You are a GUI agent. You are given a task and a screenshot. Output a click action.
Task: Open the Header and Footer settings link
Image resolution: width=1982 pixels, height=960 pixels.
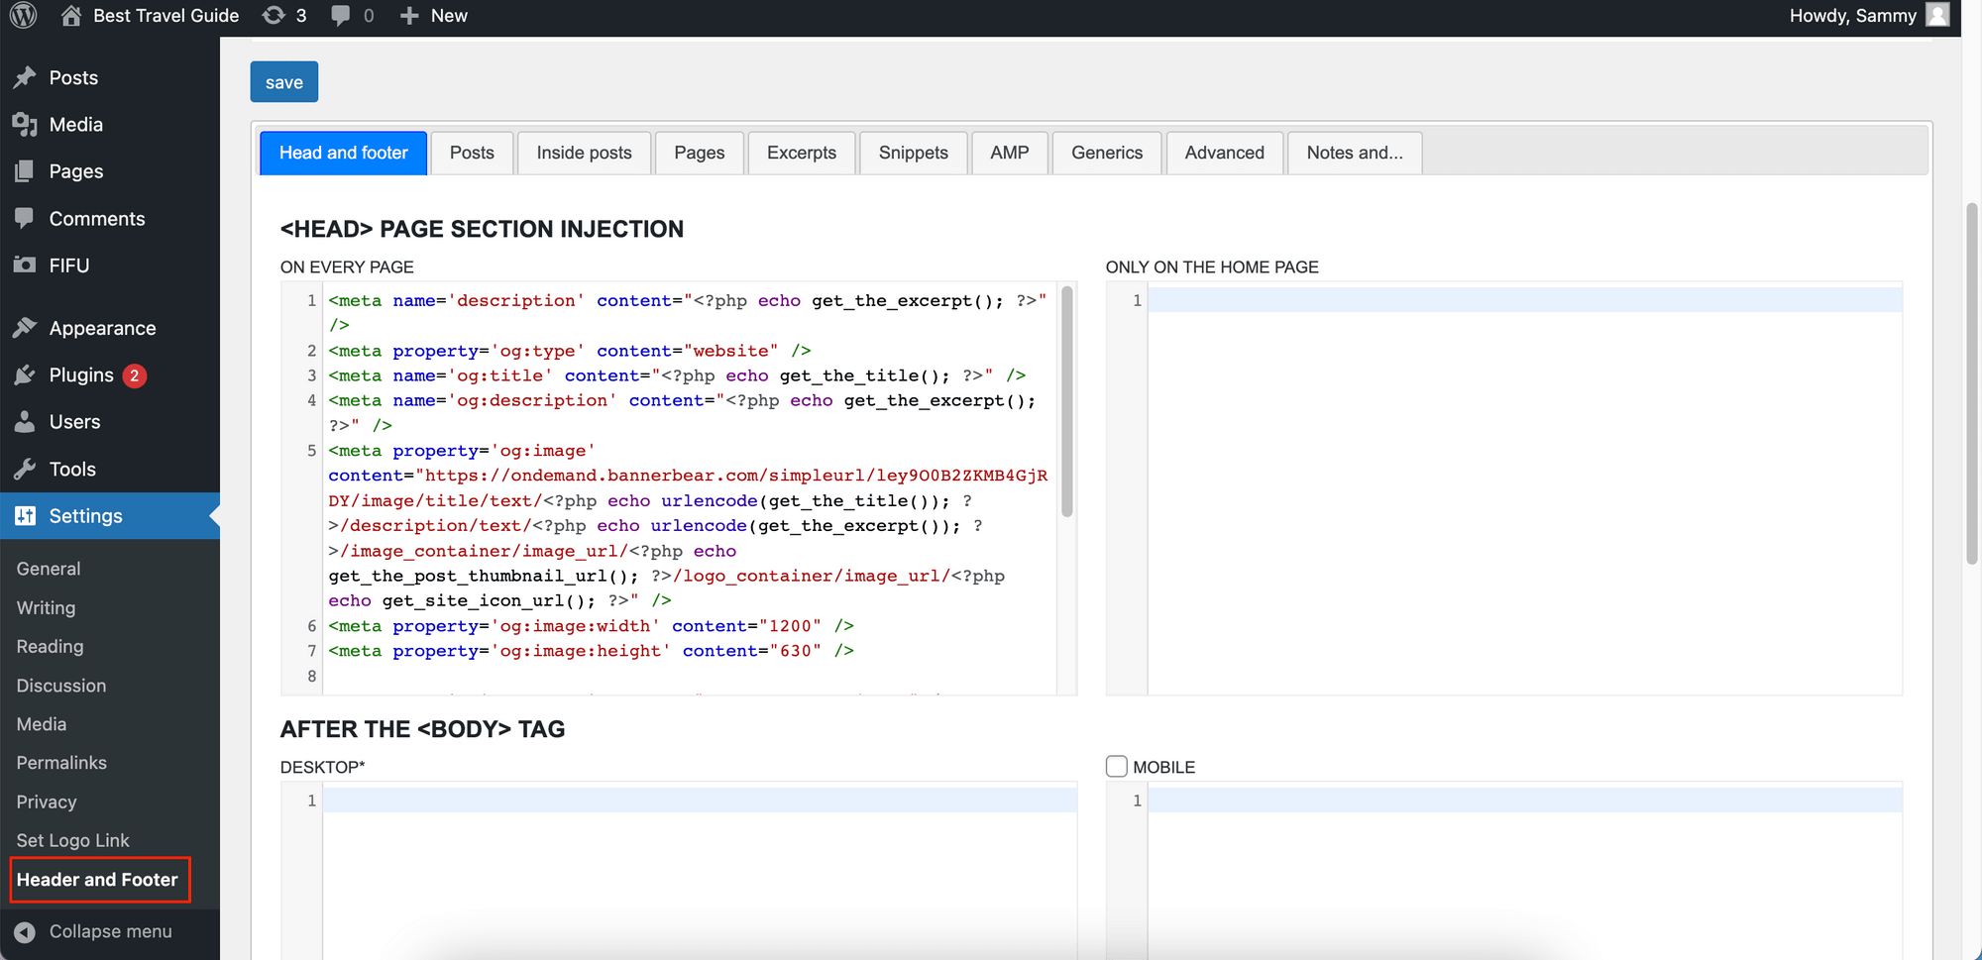click(98, 879)
